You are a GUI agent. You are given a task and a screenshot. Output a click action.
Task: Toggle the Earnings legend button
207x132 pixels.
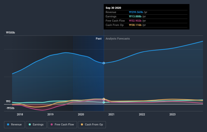pos(36,125)
